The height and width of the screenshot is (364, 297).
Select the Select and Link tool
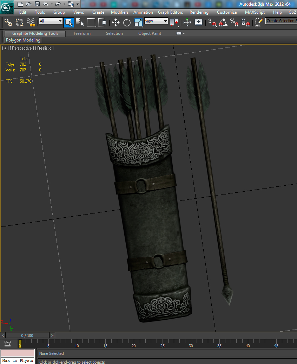tap(8, 23)
